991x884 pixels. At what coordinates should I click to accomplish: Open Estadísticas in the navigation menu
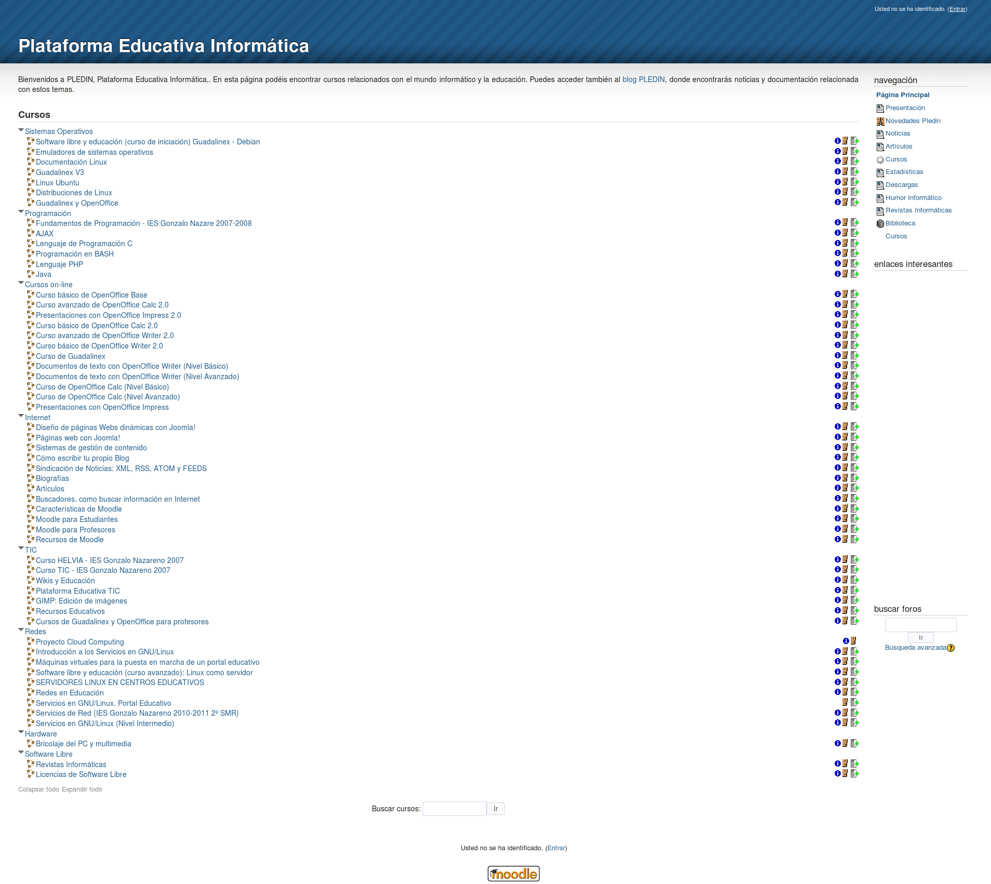(x=904, y=172)
